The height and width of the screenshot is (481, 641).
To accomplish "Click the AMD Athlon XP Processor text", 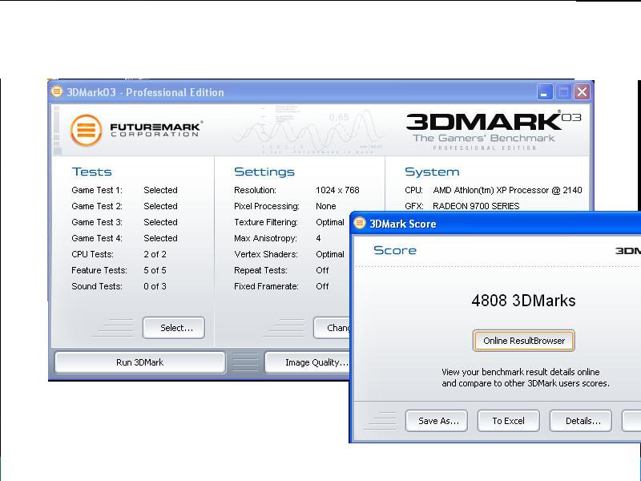I will [507, 190].
